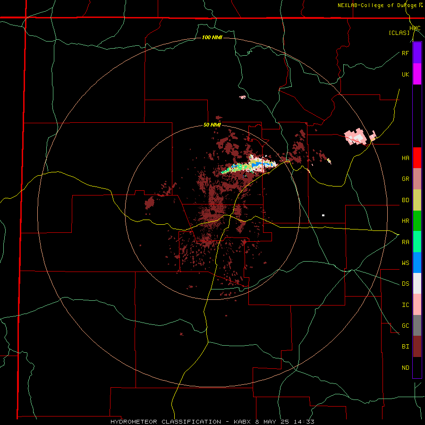
Task: Select the green HR legend color swatch
Action: 417,221
